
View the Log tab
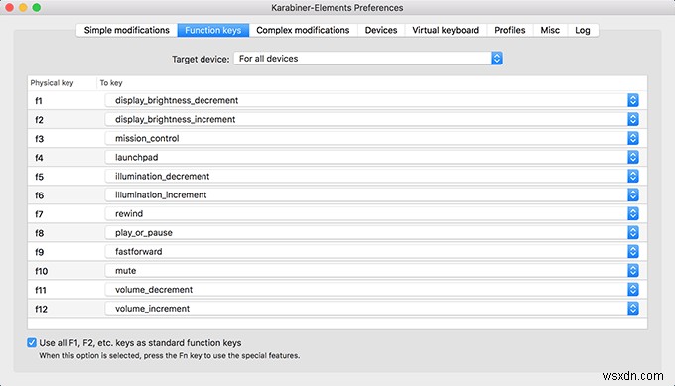[583, 30]
